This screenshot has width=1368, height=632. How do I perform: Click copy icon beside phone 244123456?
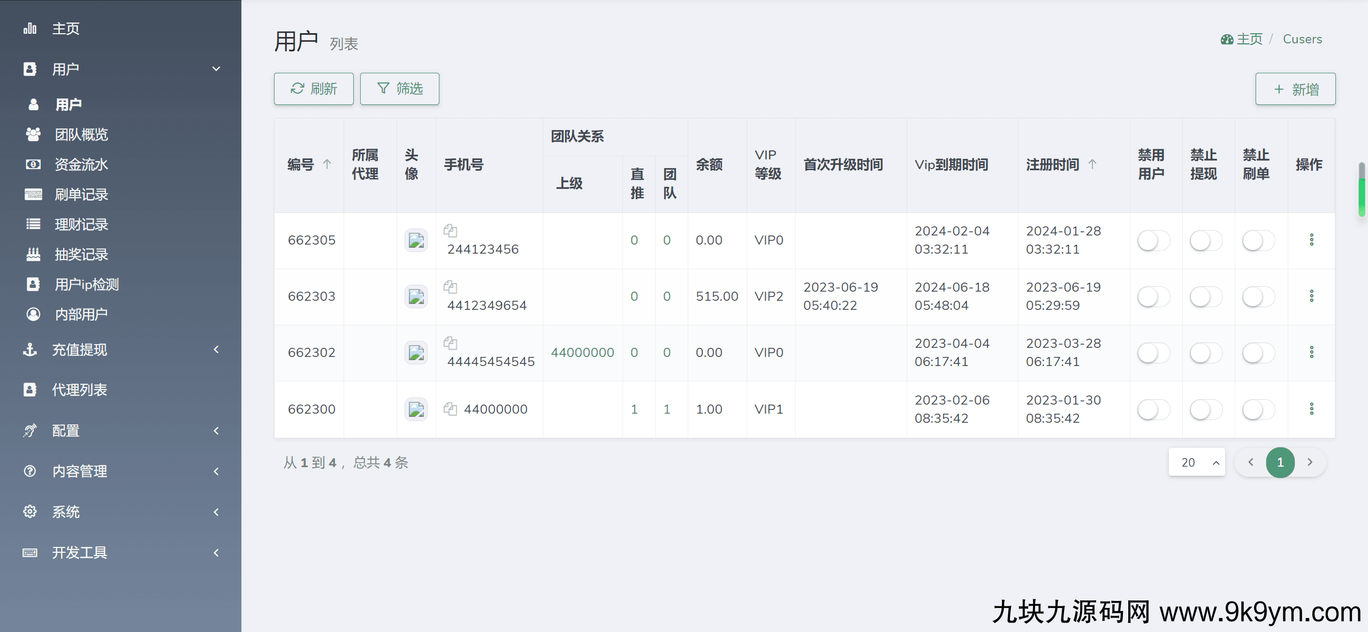pyautogui.click(x=450, y=231)
